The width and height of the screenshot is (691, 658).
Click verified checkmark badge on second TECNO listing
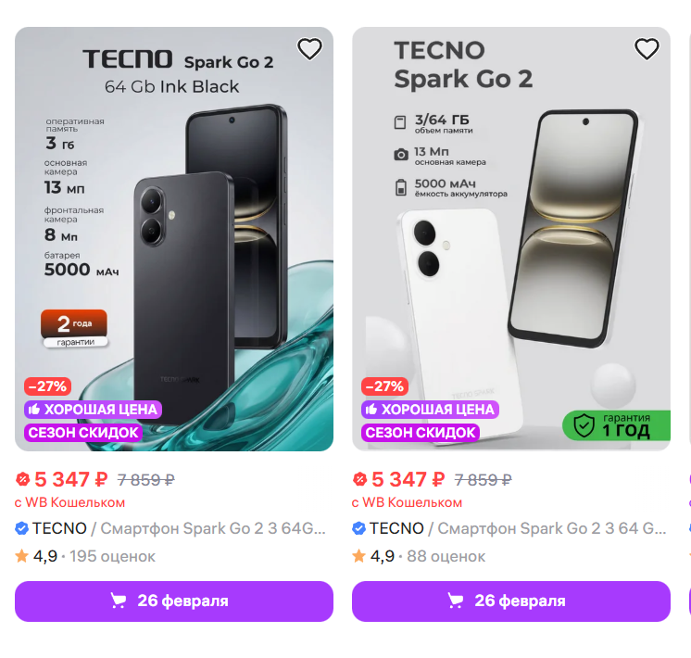pyautogui.click(x=358, y=528)
